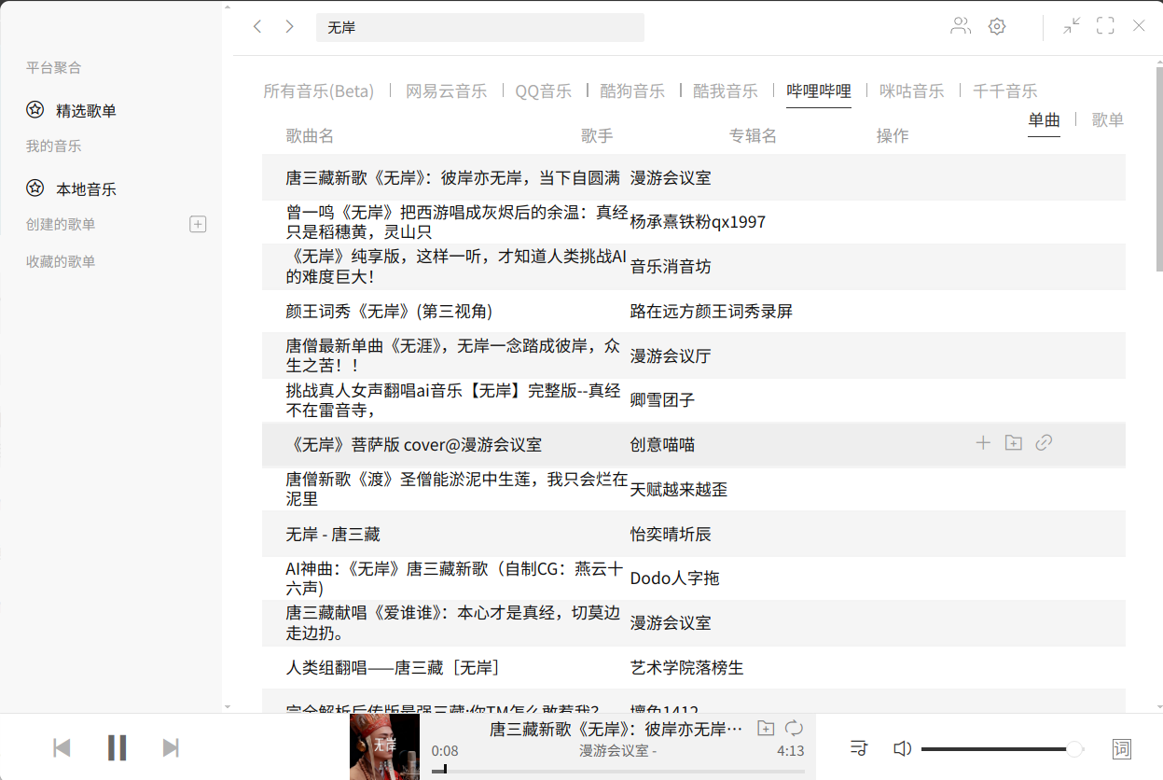The height and width of the screenshot is (780, 1163).
Task: Add 《无岸》菩萨版 to a playlist folder
Action: click(x=1014, y=443)
